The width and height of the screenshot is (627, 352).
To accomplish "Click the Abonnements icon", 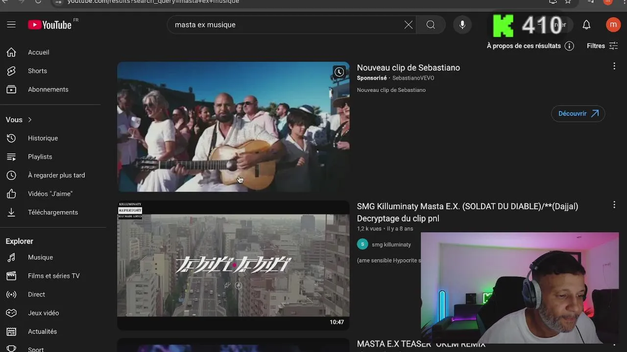I will coord(11,89).
